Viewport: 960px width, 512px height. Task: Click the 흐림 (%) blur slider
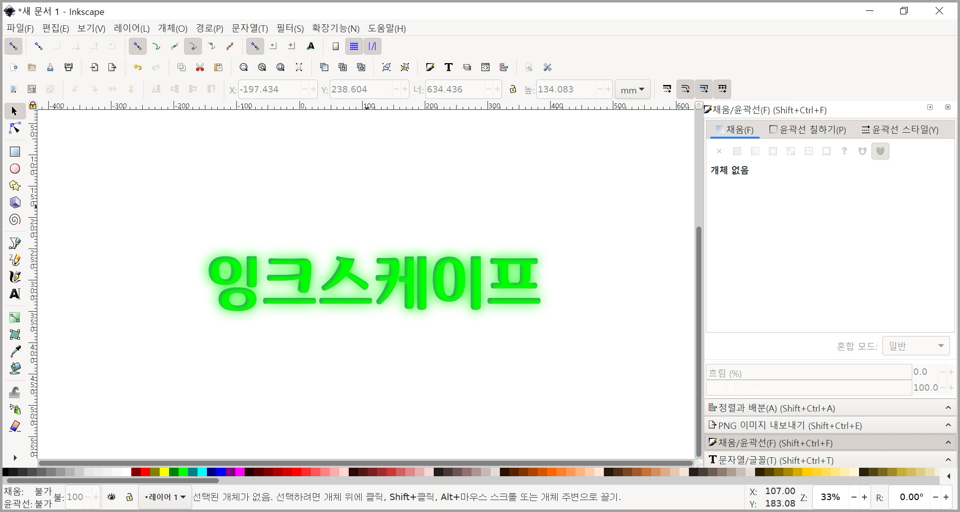pyautogui.click(x=809, y=372)
